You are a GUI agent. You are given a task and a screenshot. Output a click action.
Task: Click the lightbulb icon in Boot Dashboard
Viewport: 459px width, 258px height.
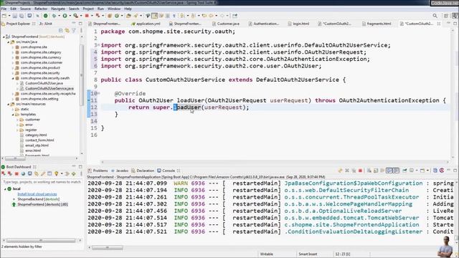coord(56,173)
